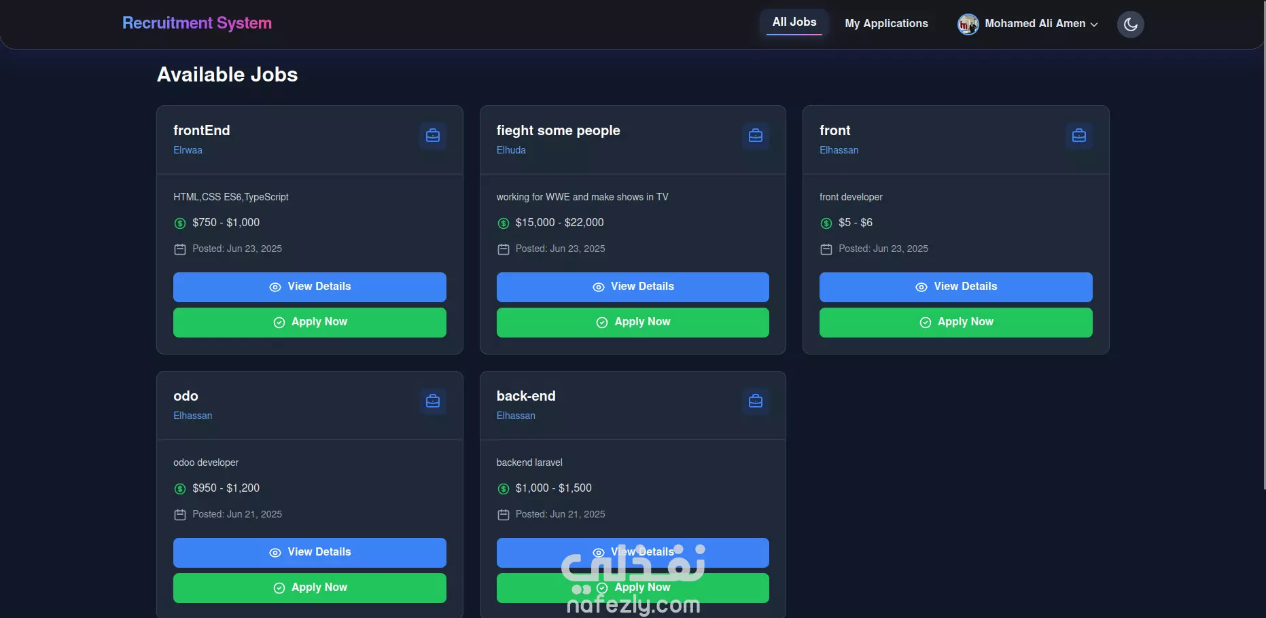The image size is (1266, 618).
Task: Click the briefcase icon on the fieght some people card
Action: pos(756,136)
